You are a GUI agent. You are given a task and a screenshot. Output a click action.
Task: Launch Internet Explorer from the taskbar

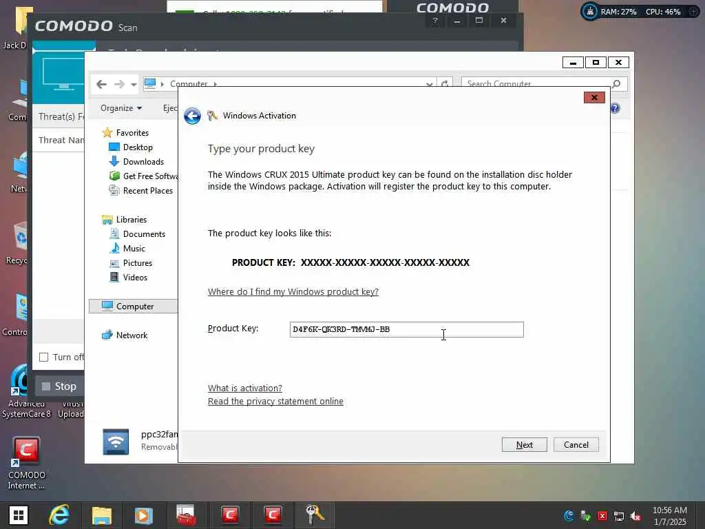(59, 515)
